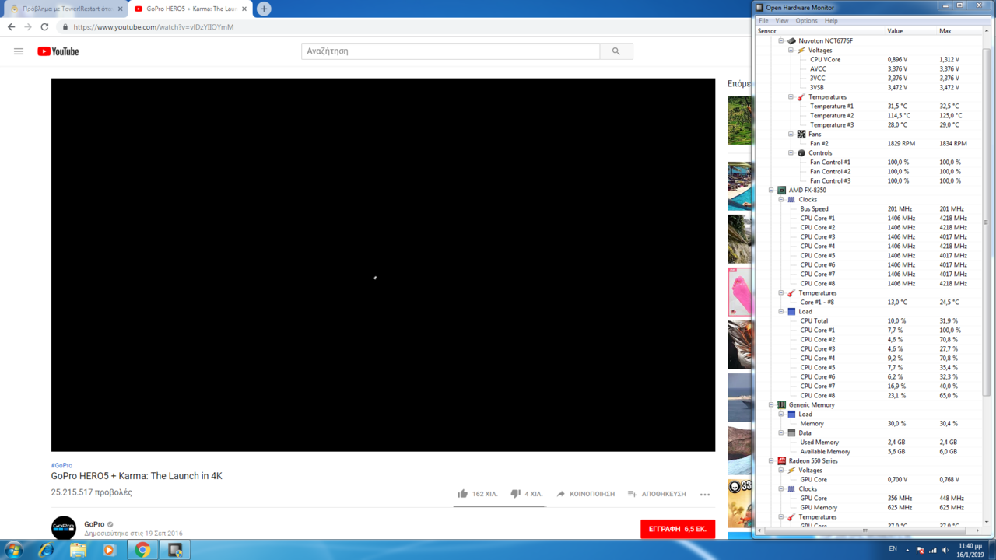Select the Used Memory row
Viewport: 996px width, 560px height.
click(x=870, y=442)
